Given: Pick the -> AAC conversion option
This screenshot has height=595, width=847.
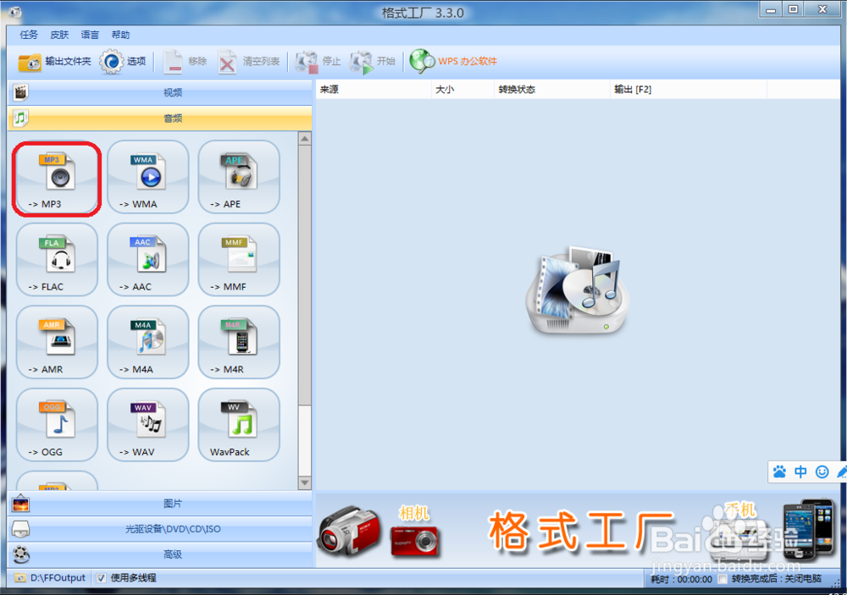Looking at the screenshot, I should coord(148,260).
